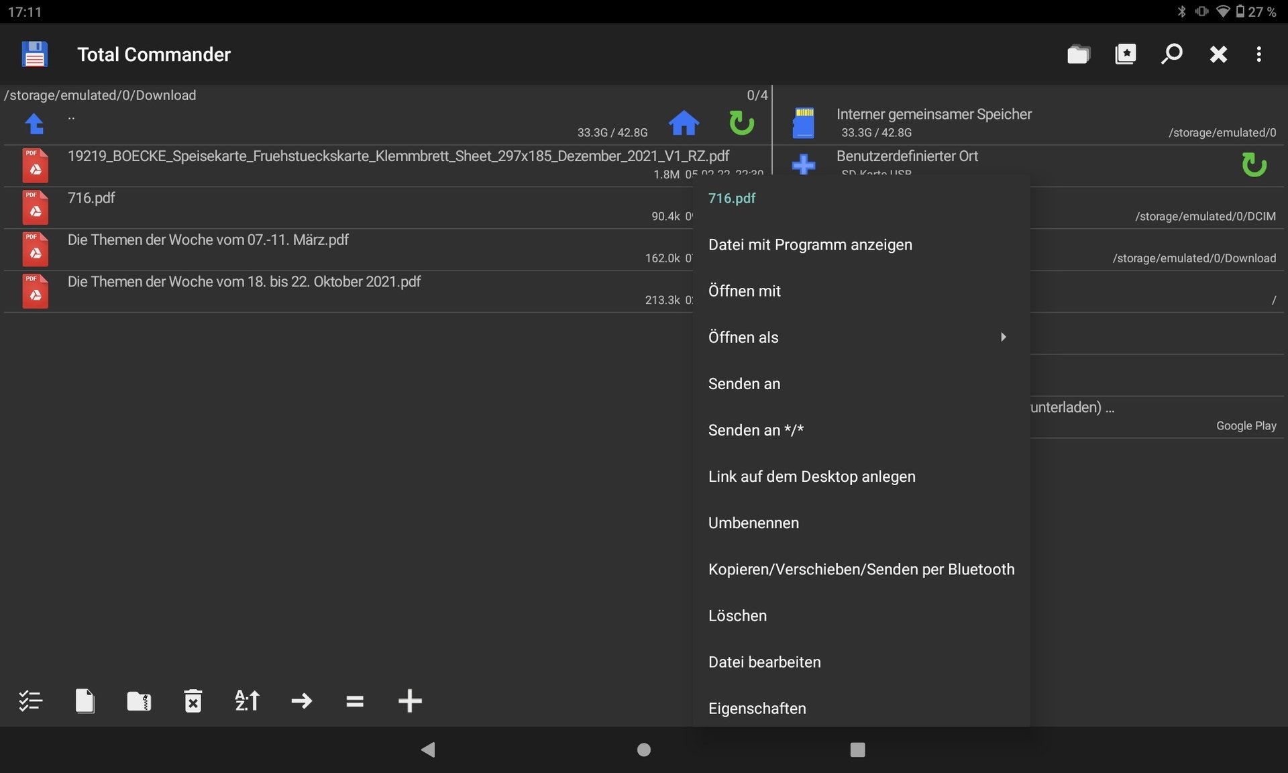
Task: Tap the zip pack folder icon
Action: [x=139, y=701]
